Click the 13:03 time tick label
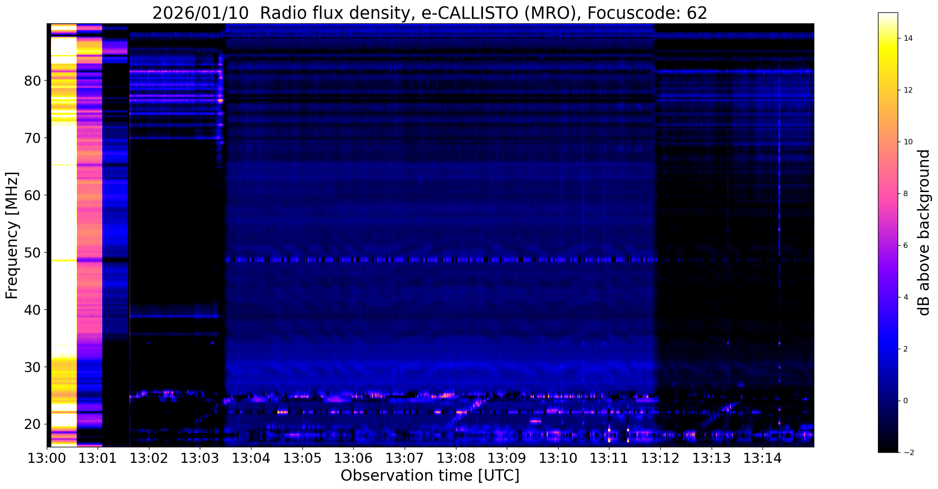This screenshot has width=938, height=489. (200, 458)
